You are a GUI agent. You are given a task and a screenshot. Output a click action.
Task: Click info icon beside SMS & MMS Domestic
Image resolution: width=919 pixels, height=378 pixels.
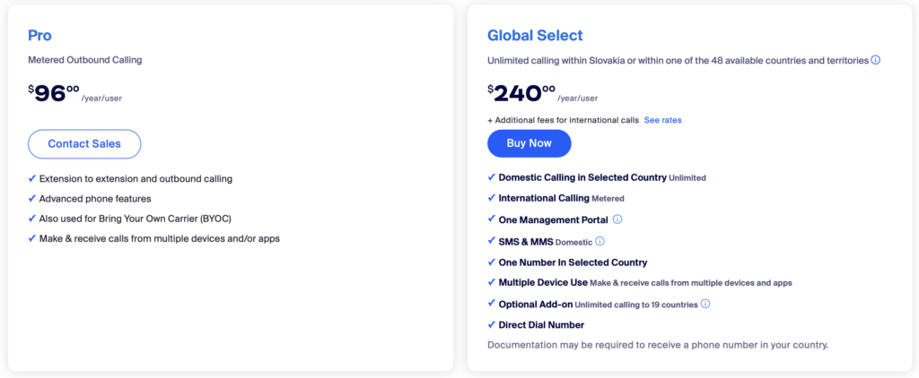[x=600, y=241]
